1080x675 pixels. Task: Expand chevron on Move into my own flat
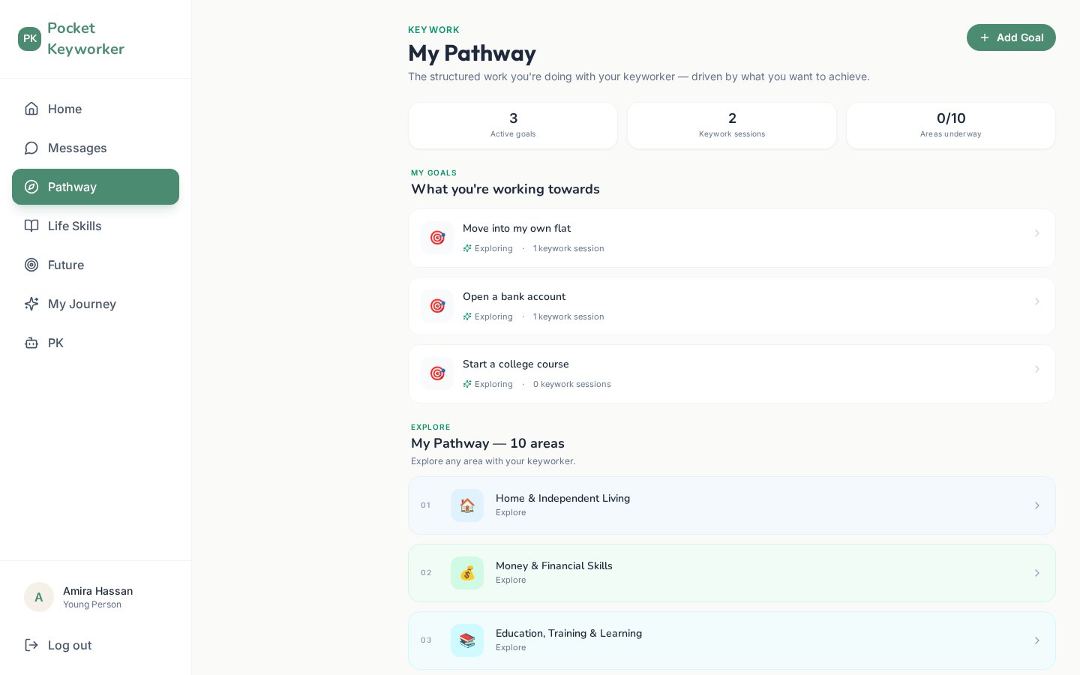coord(1037,233)
